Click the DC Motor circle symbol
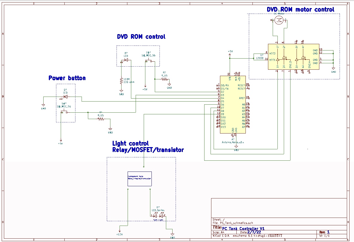The height and width of the screenshot is (242, 354). [279, 20]
